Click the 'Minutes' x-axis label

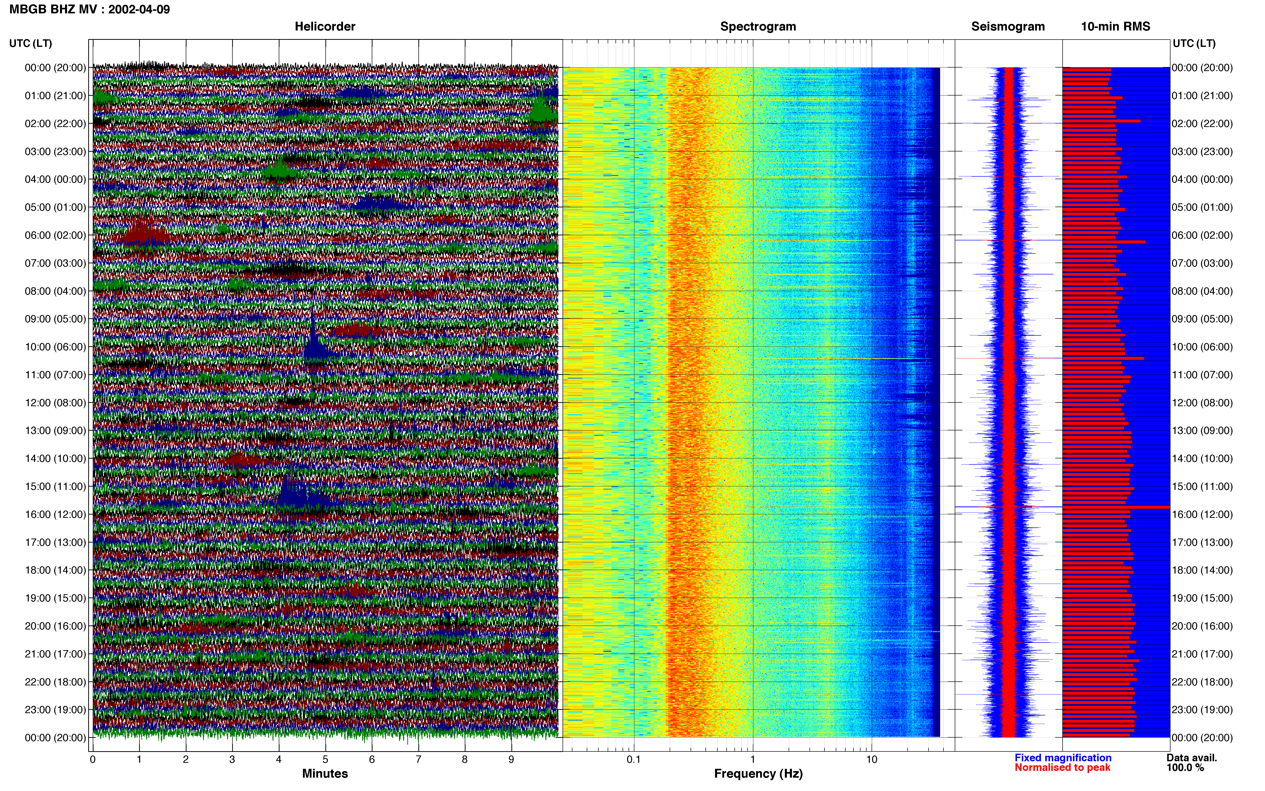[325, 774]
